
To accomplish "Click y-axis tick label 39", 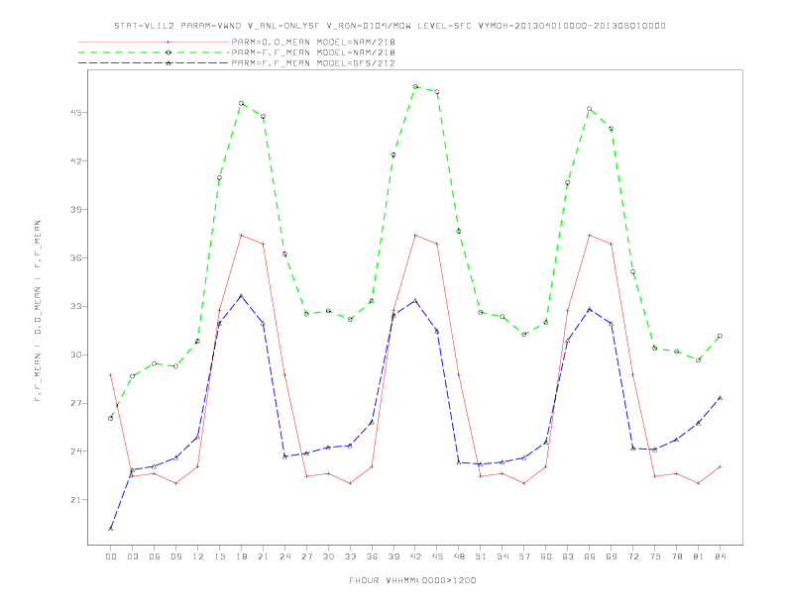I will point(75,210).
